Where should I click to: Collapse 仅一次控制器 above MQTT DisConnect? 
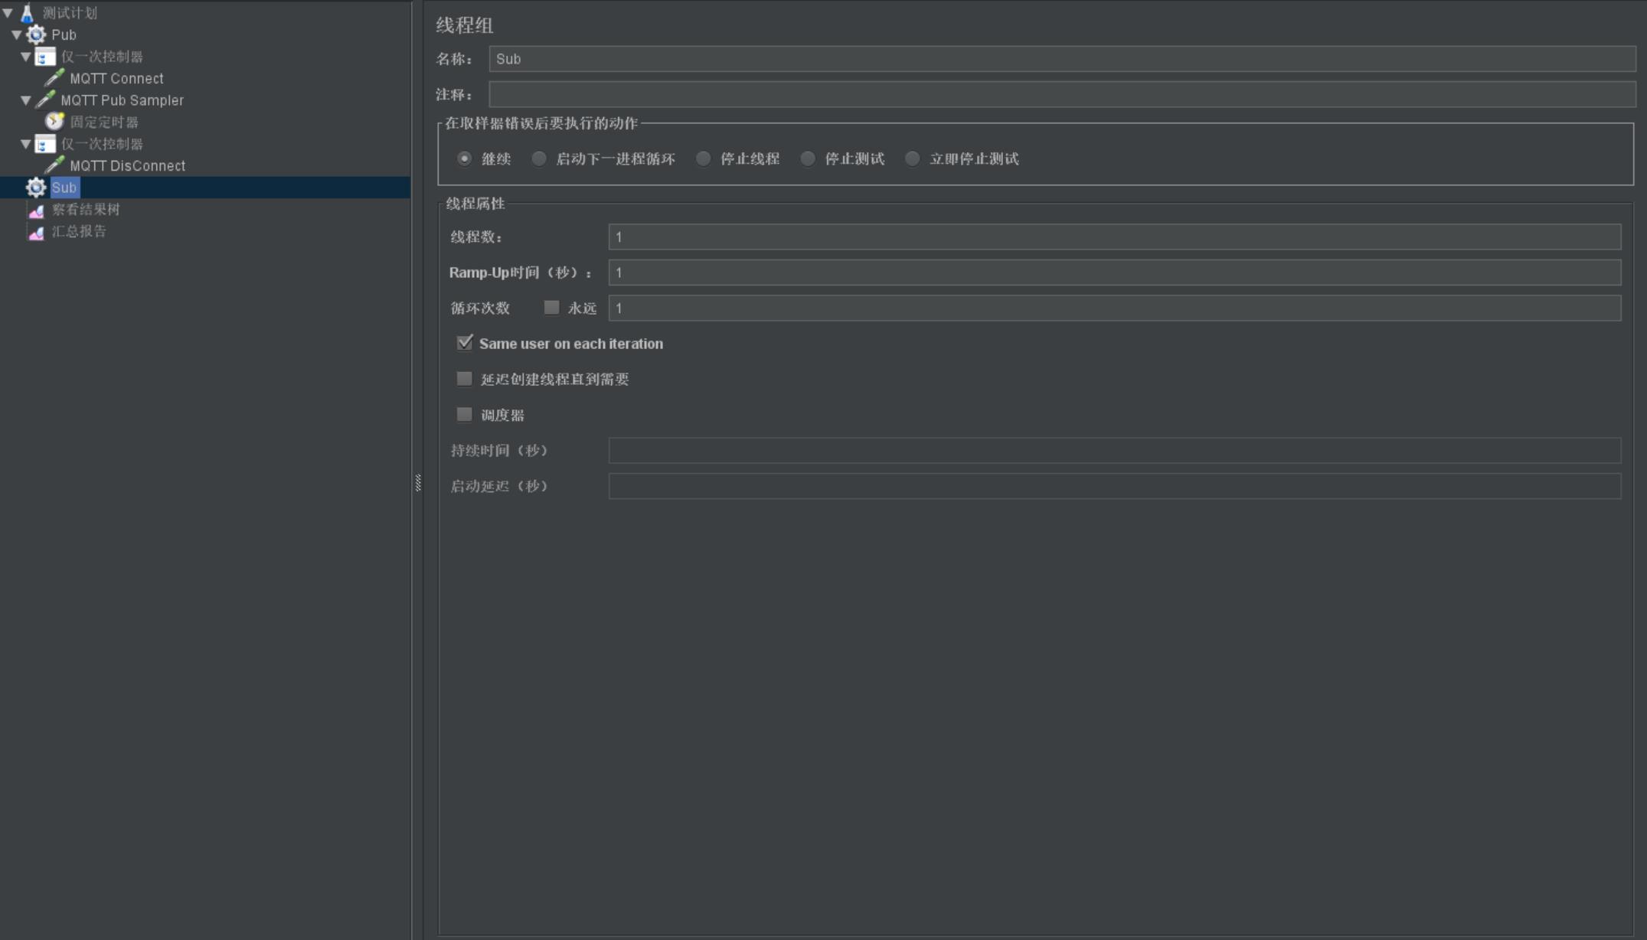26,144
